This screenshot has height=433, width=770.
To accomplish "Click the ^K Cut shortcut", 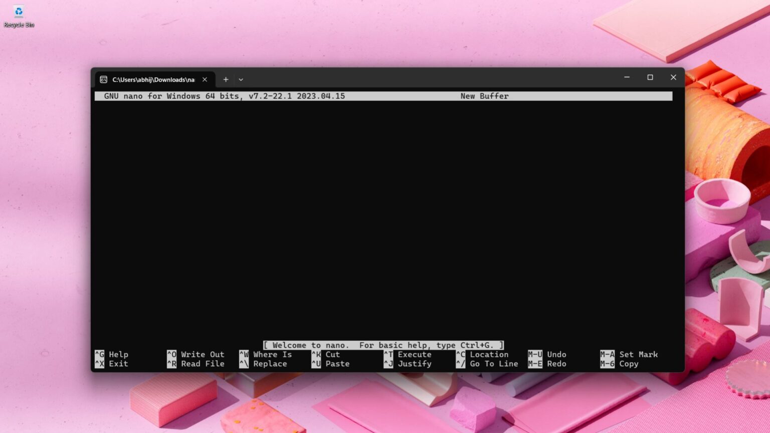I will point(326,354).
